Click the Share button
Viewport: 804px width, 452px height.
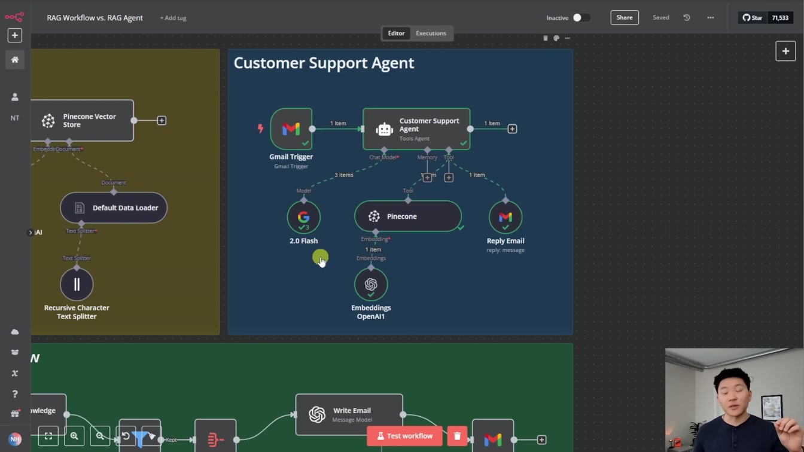pyautogui.click(x=625, y=17)
